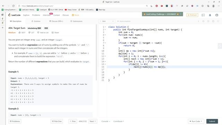Collapse code fold arrow on line 4

click(105, 35)
